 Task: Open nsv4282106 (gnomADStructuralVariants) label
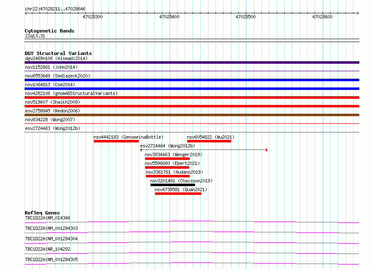point(71,93)
